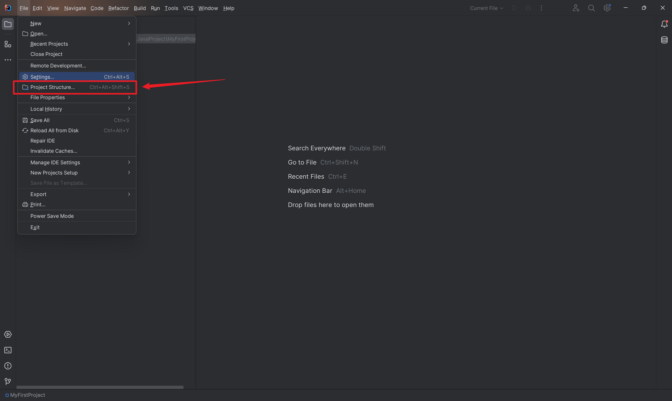Open the Structure tool window icon

pos(8,44)
